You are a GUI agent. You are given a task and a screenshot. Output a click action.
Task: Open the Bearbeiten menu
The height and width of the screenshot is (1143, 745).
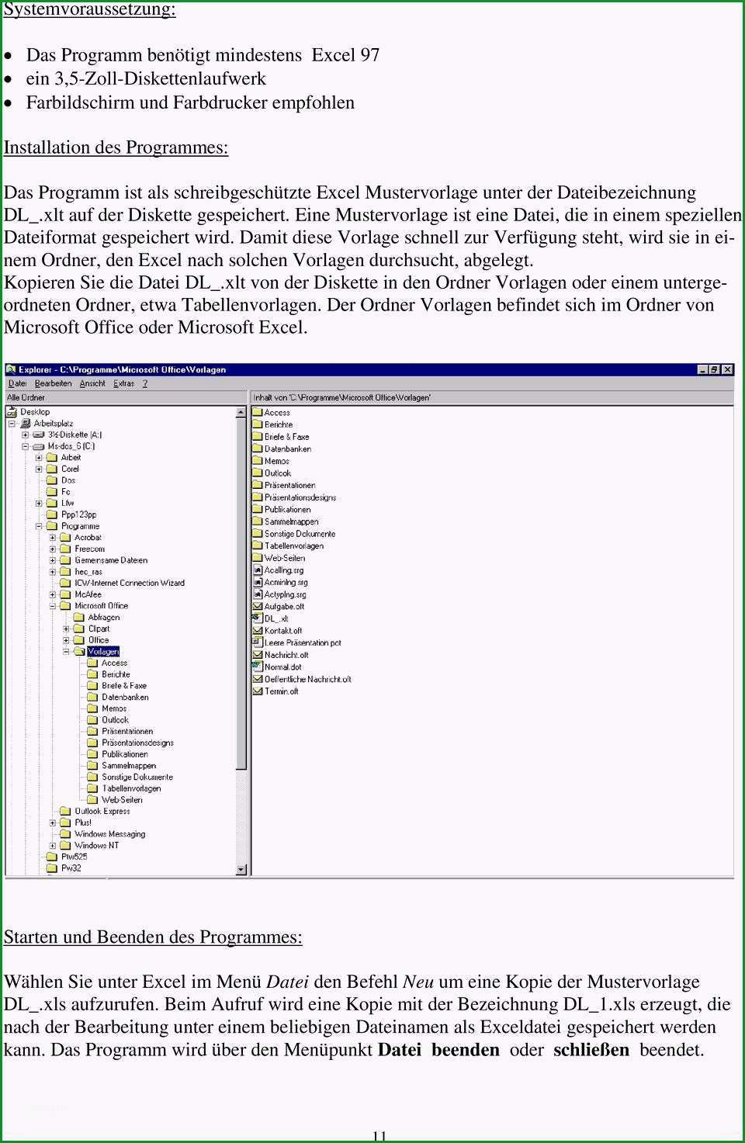pyautogui.click(x=53, y=383)
